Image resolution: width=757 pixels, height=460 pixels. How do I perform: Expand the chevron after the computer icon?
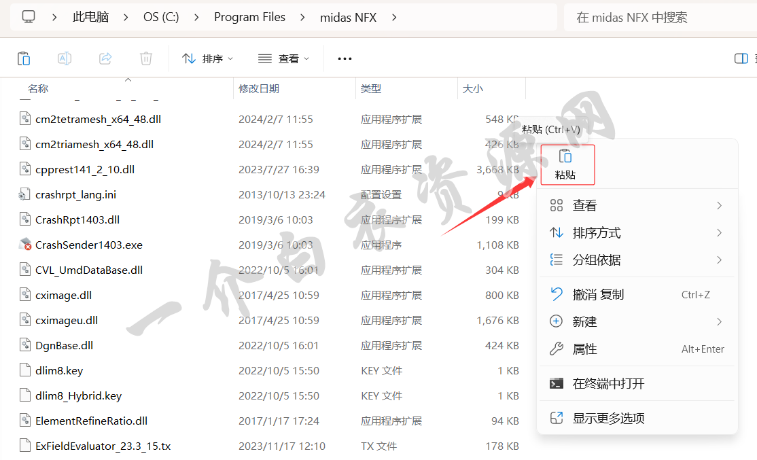(x=54, y=18)
